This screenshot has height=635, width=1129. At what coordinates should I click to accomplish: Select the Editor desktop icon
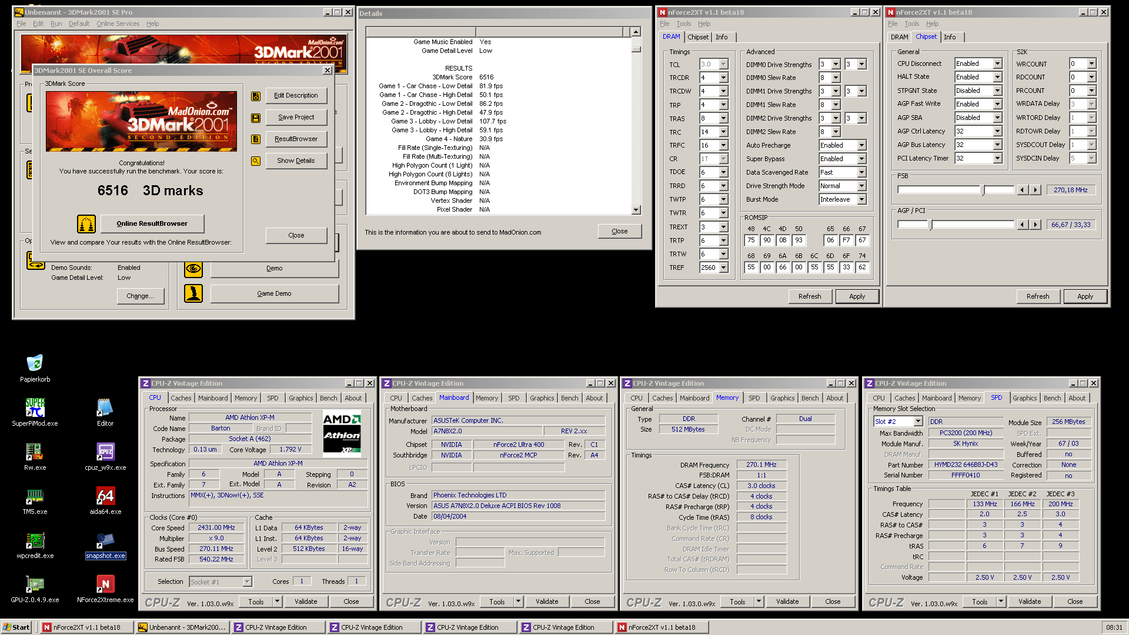105,412
